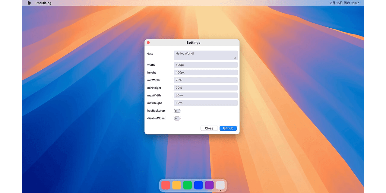Open the blue dock app icon
This screenshot has height=193, width=386.
click(198, 185)
